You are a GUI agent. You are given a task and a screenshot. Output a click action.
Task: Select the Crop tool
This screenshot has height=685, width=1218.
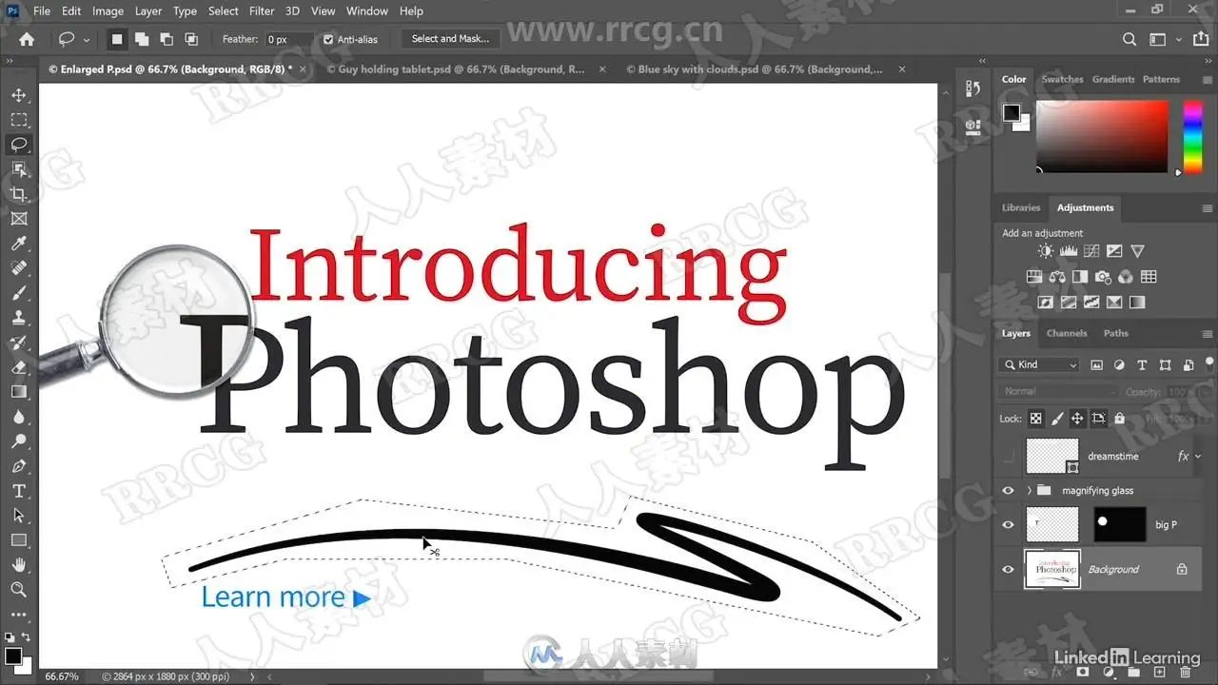pos(18,194)
